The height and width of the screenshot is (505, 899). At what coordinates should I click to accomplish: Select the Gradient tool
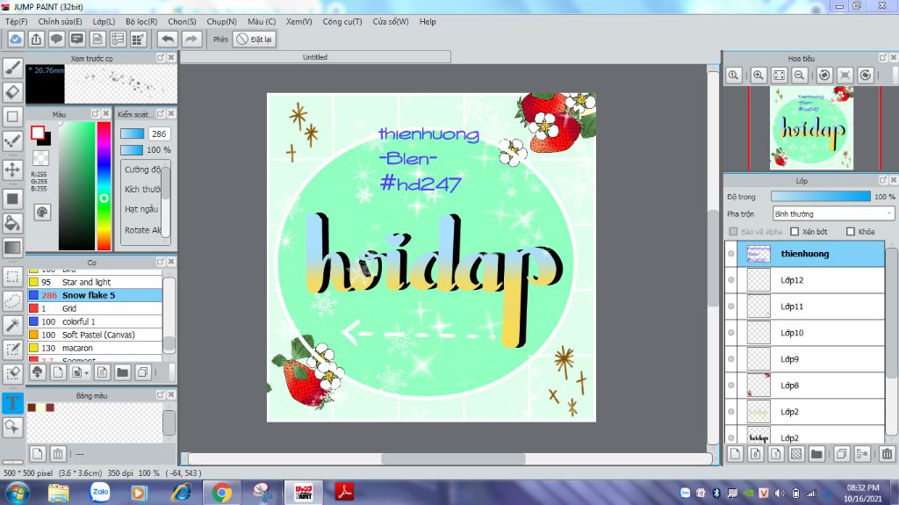(12, 248)
